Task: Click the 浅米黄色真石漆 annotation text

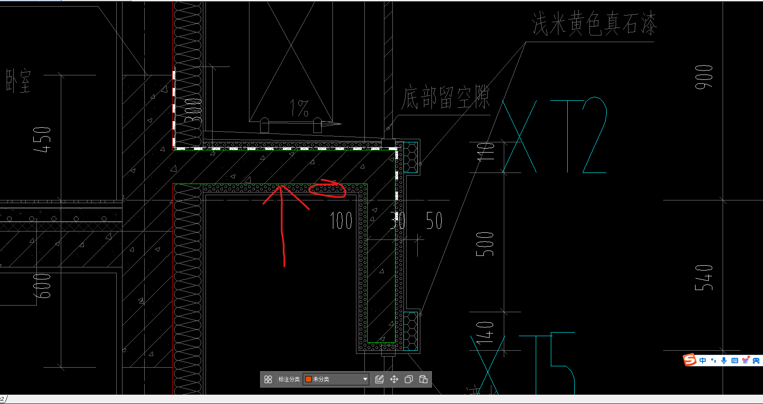Action: [594, 24]
